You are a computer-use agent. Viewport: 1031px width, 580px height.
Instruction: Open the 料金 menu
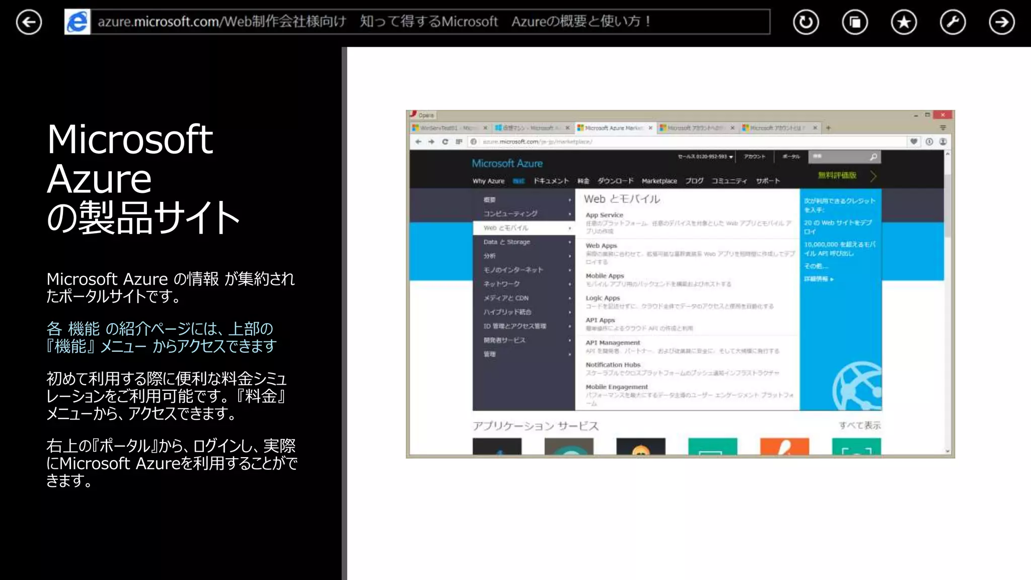583,181
